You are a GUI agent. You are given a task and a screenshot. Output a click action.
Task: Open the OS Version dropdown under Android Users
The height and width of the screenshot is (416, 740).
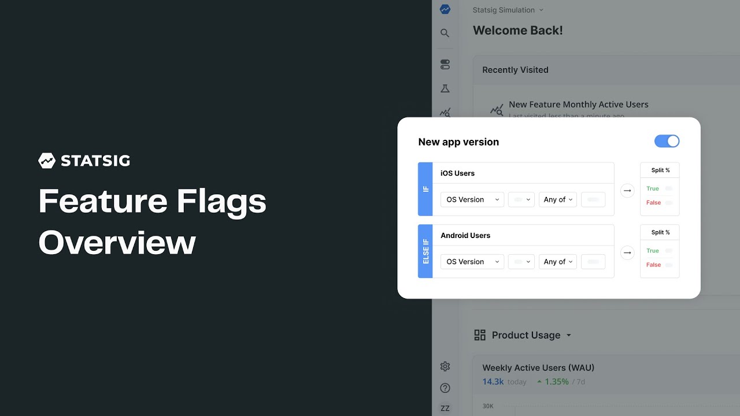tap(472, 262)
